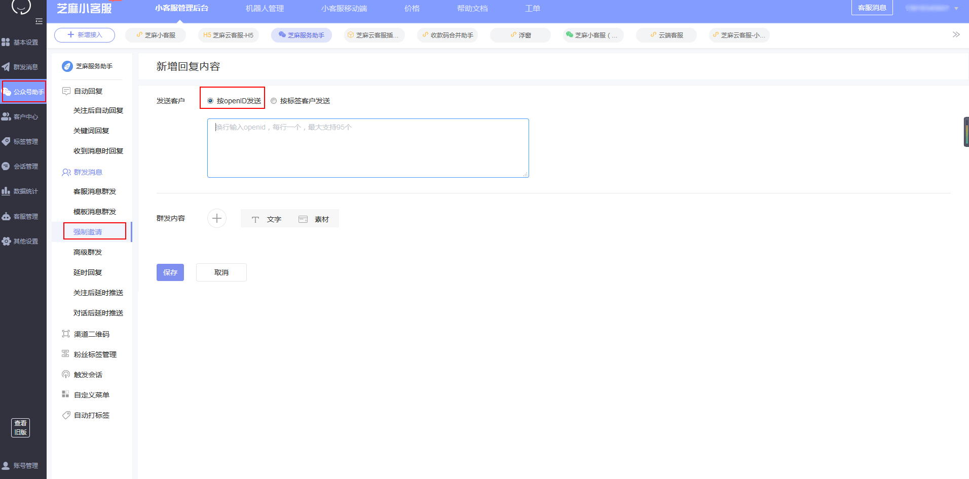The height and width of the screenshot is (479, 969).
Task: Click 客服消息 button in header
Action: click(872, 8)
